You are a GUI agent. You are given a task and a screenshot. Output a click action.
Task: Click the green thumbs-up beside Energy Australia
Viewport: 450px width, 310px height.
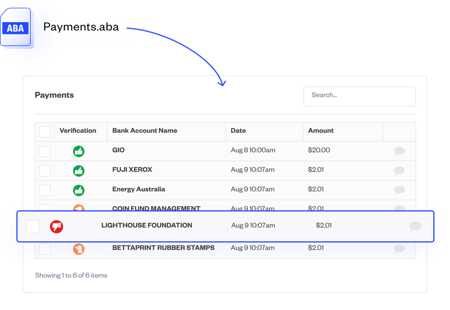pos(78,190)
